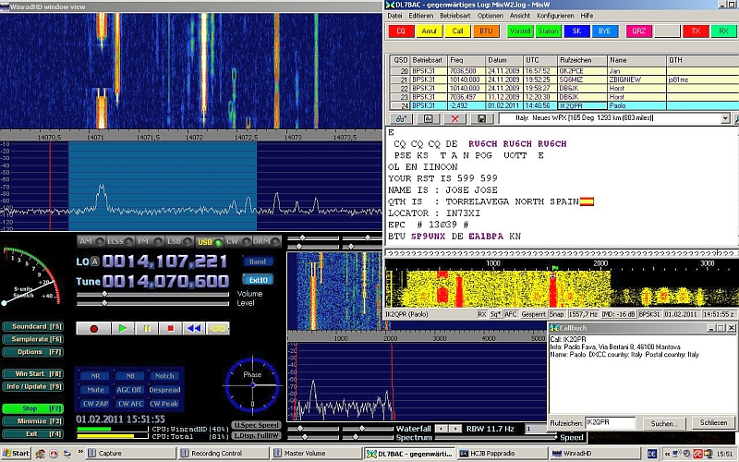Toggle CW AFC
The width and height of the screenshot is (739, 462).
(x=130, y=404)
